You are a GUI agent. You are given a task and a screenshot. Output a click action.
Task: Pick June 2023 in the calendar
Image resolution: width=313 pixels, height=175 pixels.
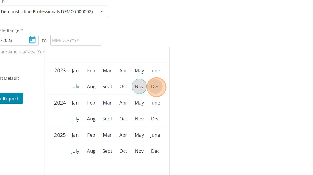(x=155, y=71)
